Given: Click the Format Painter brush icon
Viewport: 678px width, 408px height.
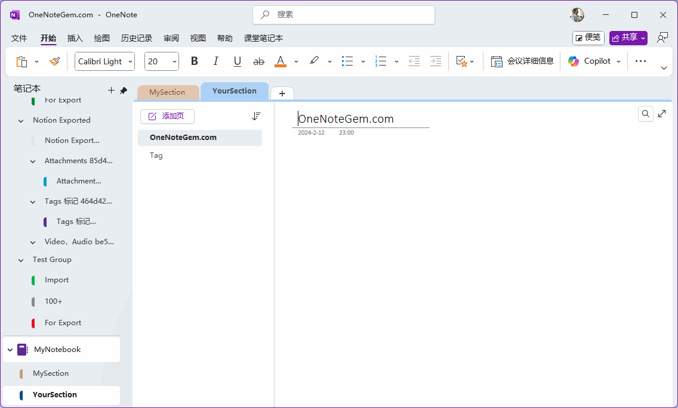Looking at the screenshot, I should tap(54, 61).
